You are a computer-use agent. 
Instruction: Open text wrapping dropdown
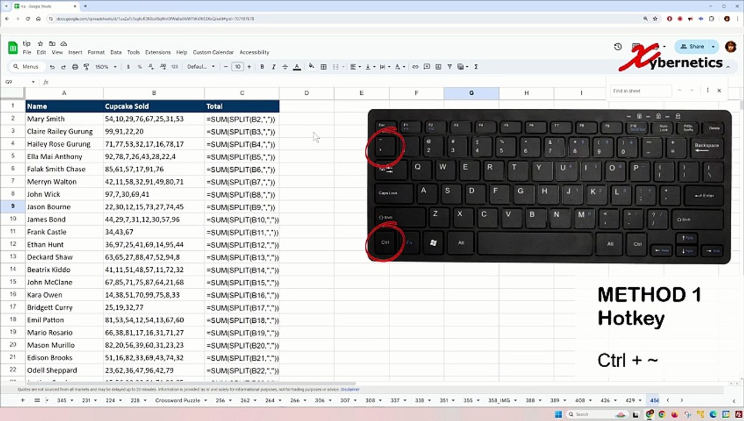point(384,67)
